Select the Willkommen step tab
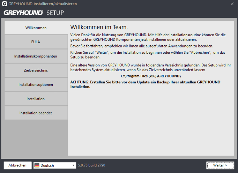 coord(36,28)
